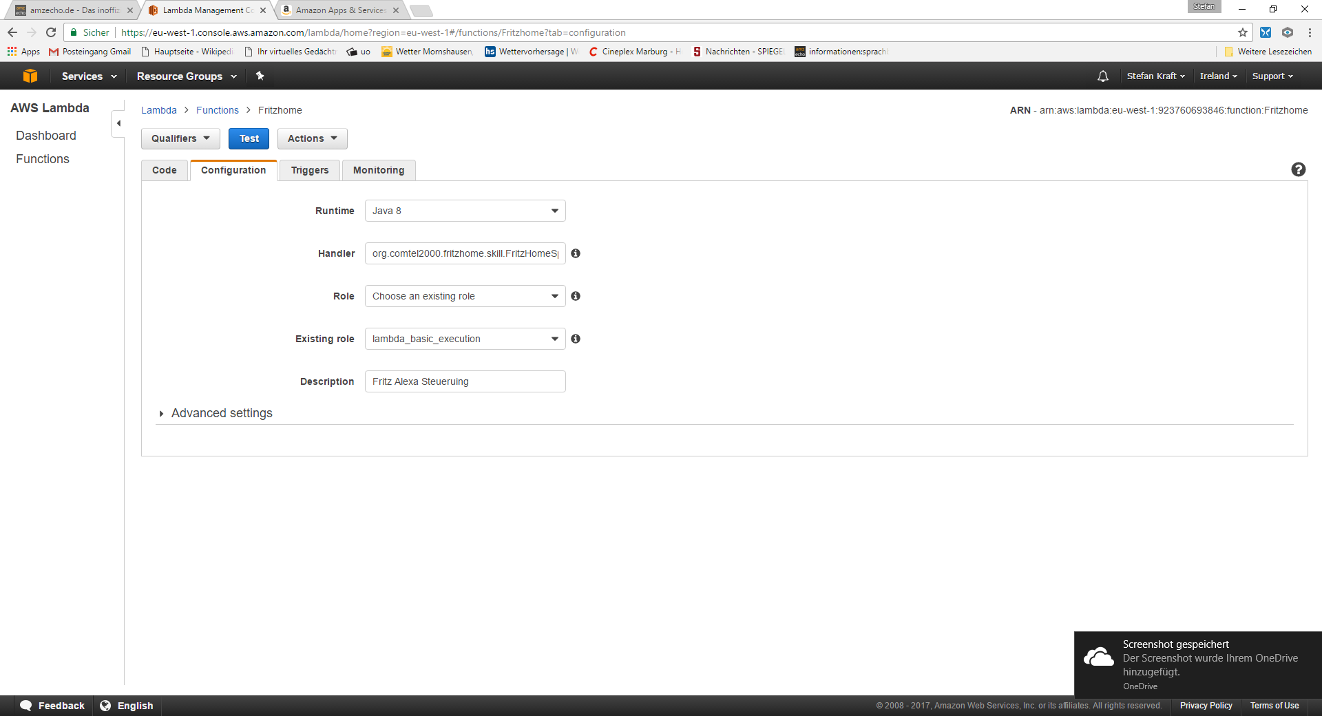
Task: Switch to the Monitoring tab
Action: [x=379, y=170]
